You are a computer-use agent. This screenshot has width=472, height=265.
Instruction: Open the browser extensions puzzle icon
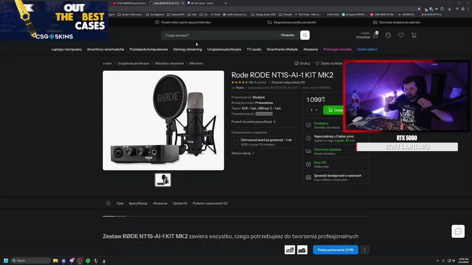(x=442, y=9)
